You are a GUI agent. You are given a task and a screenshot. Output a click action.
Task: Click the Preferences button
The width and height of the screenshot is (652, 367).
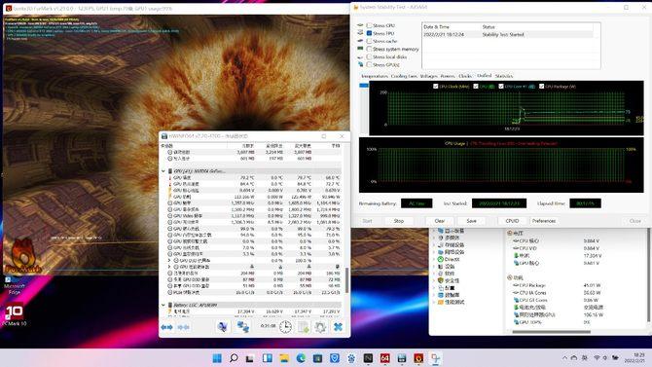(x=543, y=221)
